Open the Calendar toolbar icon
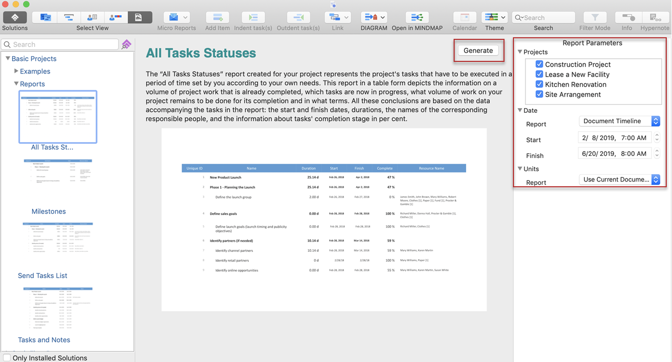This screenshot has width=672, height=362. [x=465, y=17]
